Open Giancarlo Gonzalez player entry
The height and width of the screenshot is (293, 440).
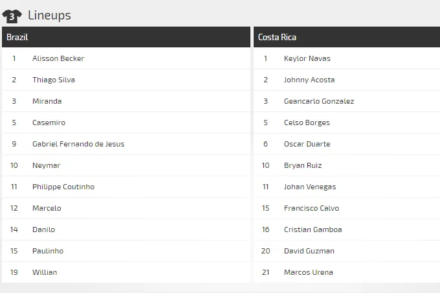pyautogui.click(x=319, y=101)
